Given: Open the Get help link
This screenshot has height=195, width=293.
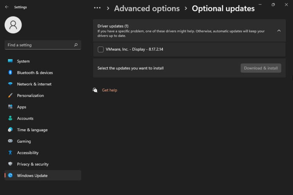Looking at the screenshot, I should [109, 90].
